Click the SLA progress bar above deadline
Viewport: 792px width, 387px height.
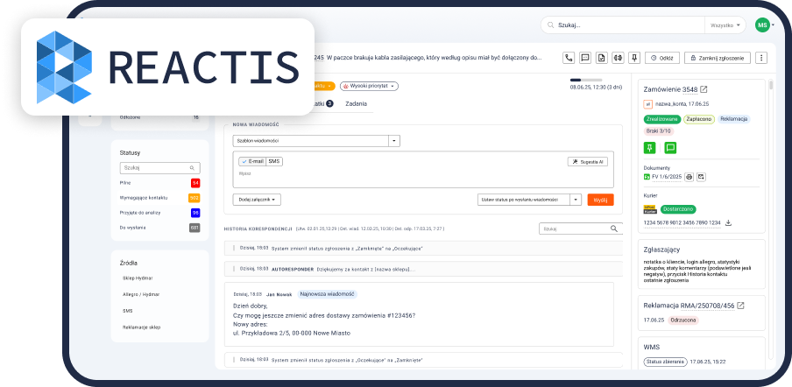[x=586, y=80]
